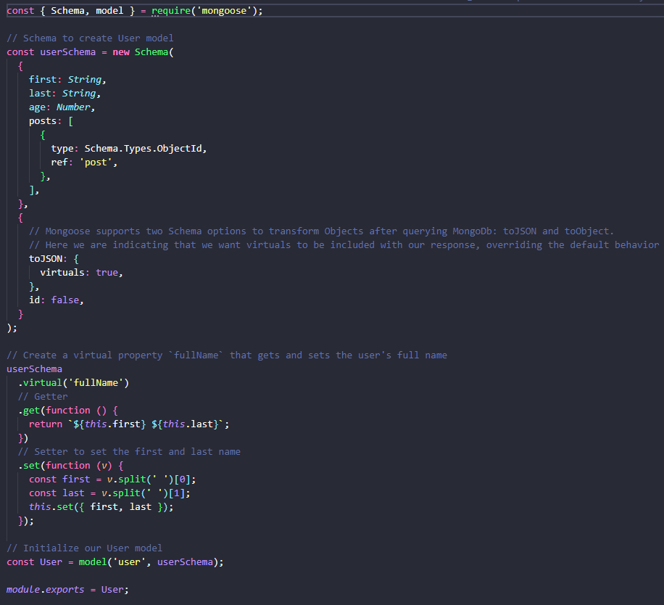The width and height of the screenshot is (664, 605).
Task: Click the standalone "userSchema" line before .virtual
Action: [x=34, y=369]
